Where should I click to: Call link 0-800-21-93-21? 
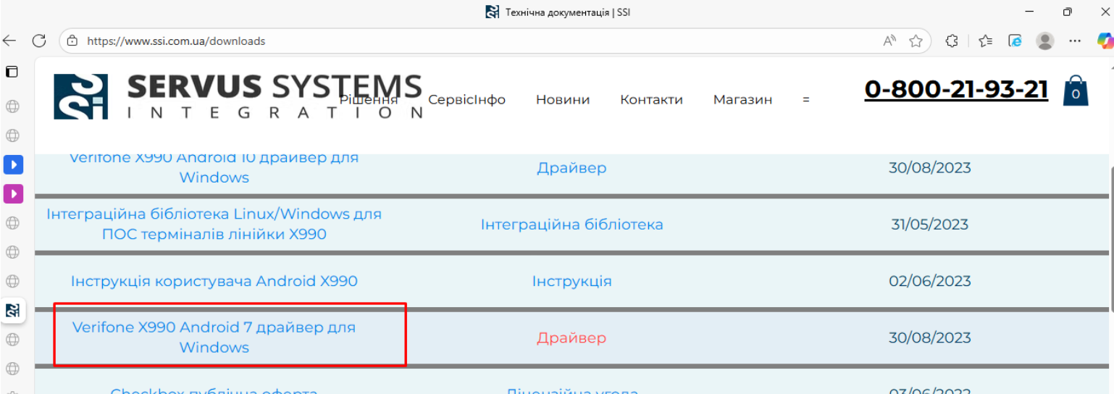pos(956,89)
